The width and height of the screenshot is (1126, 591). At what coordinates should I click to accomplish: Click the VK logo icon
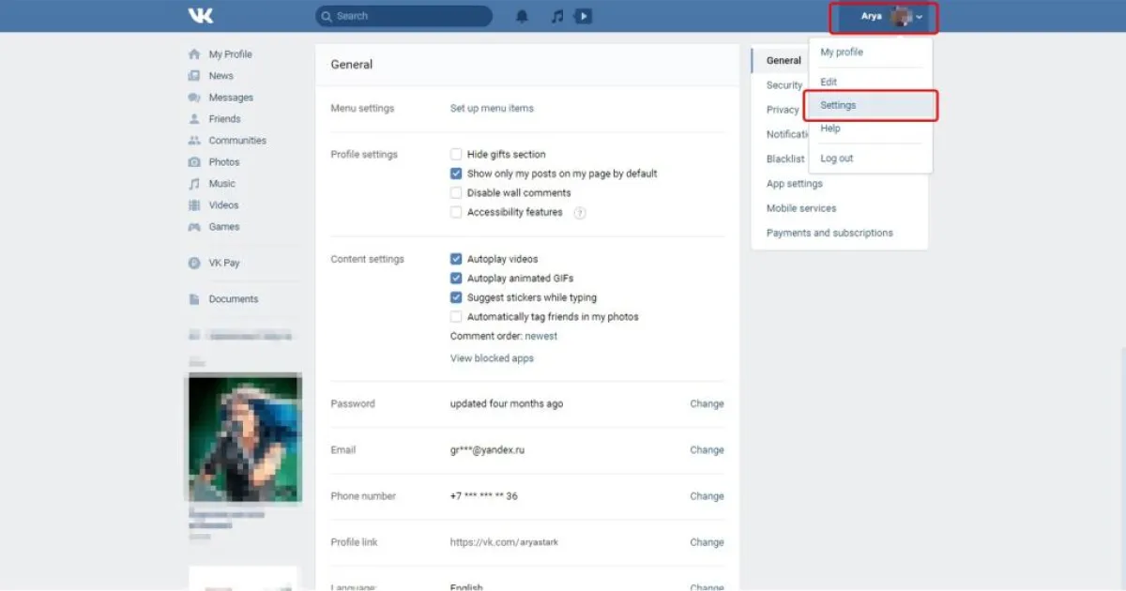click(x=201, y=16)
